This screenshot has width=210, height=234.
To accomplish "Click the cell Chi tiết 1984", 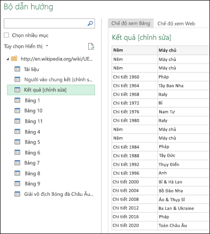I will pyautogui.click(x=135, y=147).
